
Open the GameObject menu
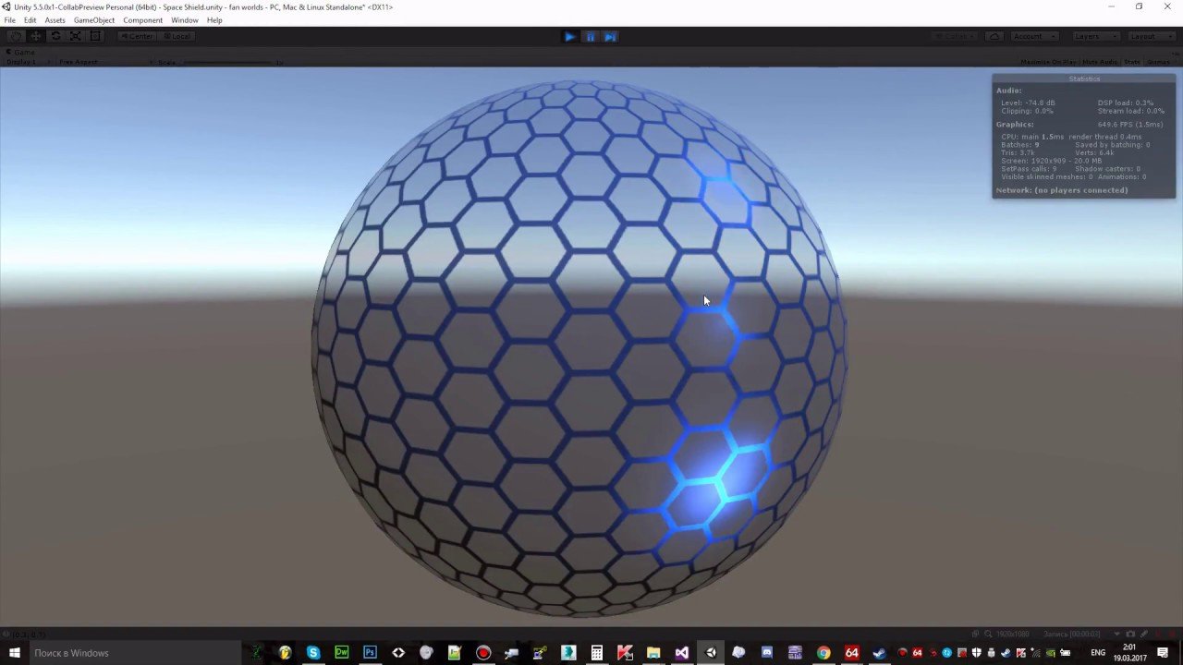point(93,20)
